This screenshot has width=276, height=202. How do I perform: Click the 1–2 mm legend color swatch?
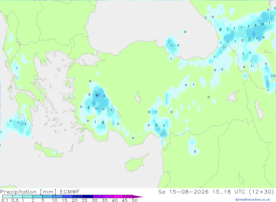(27, 196)
